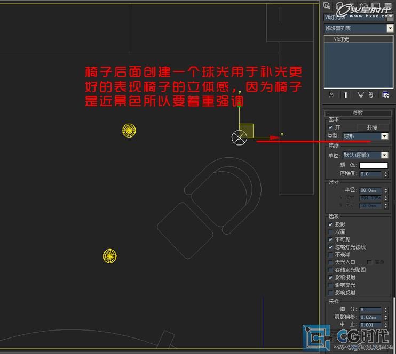Click the 细分 spinner arrows
Viewport: 396px width, 354px height.
(x=386, y=309)
